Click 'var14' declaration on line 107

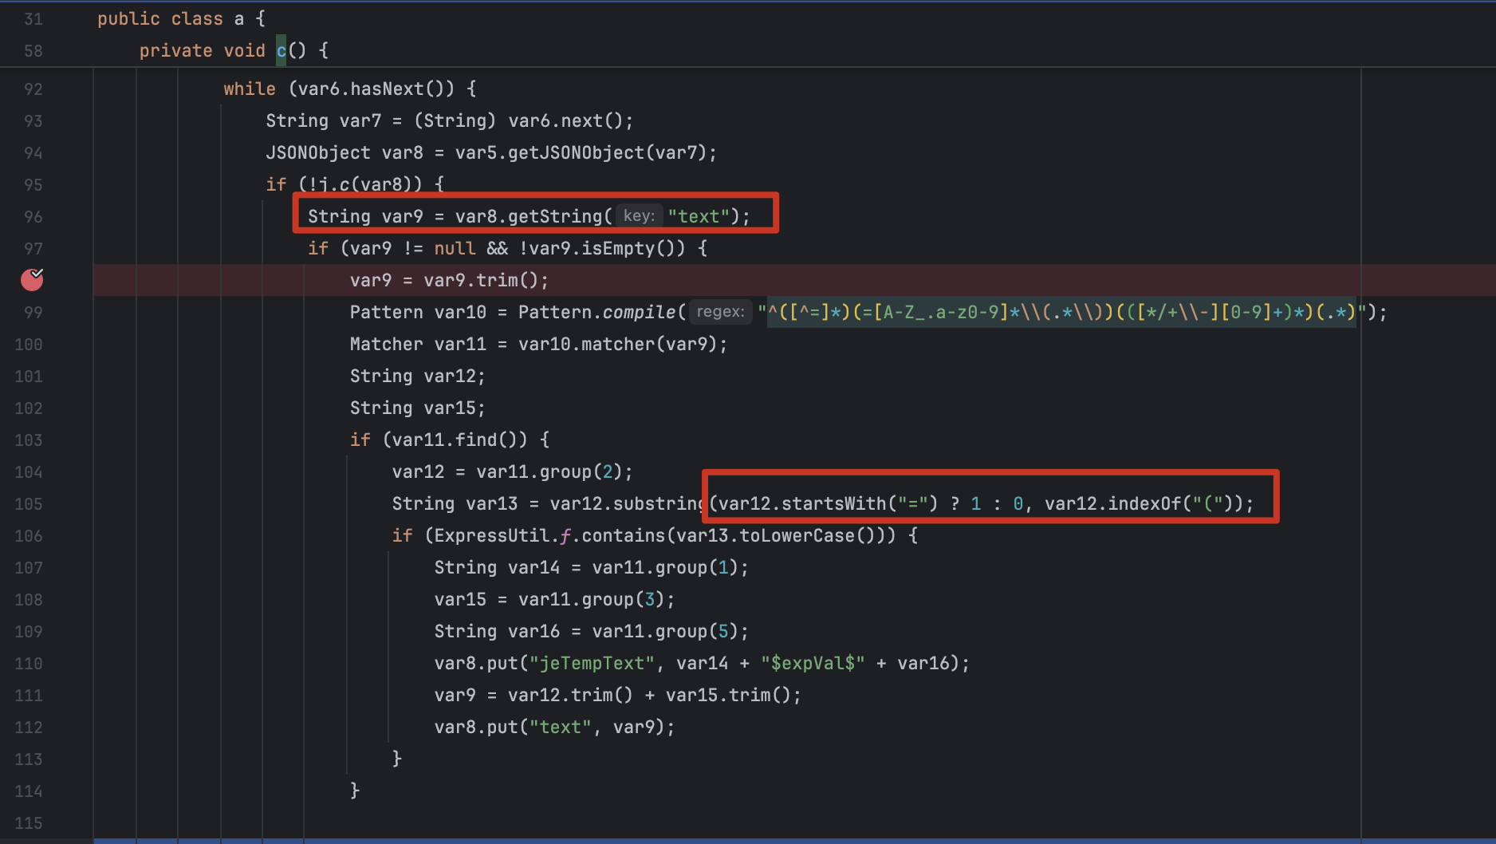[533, 567]
